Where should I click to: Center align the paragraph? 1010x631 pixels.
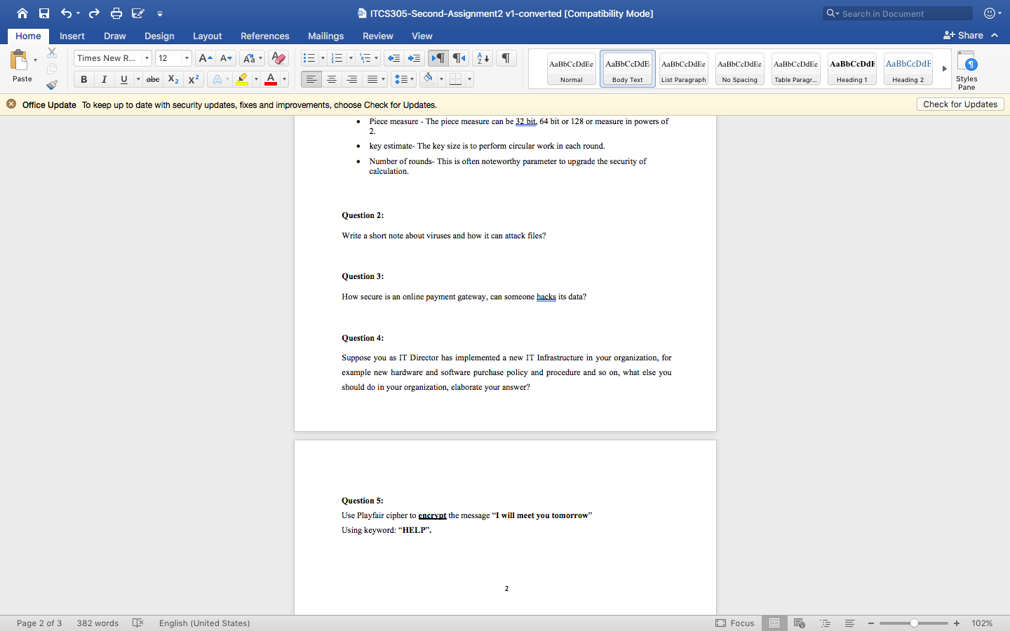click(332, 79)
